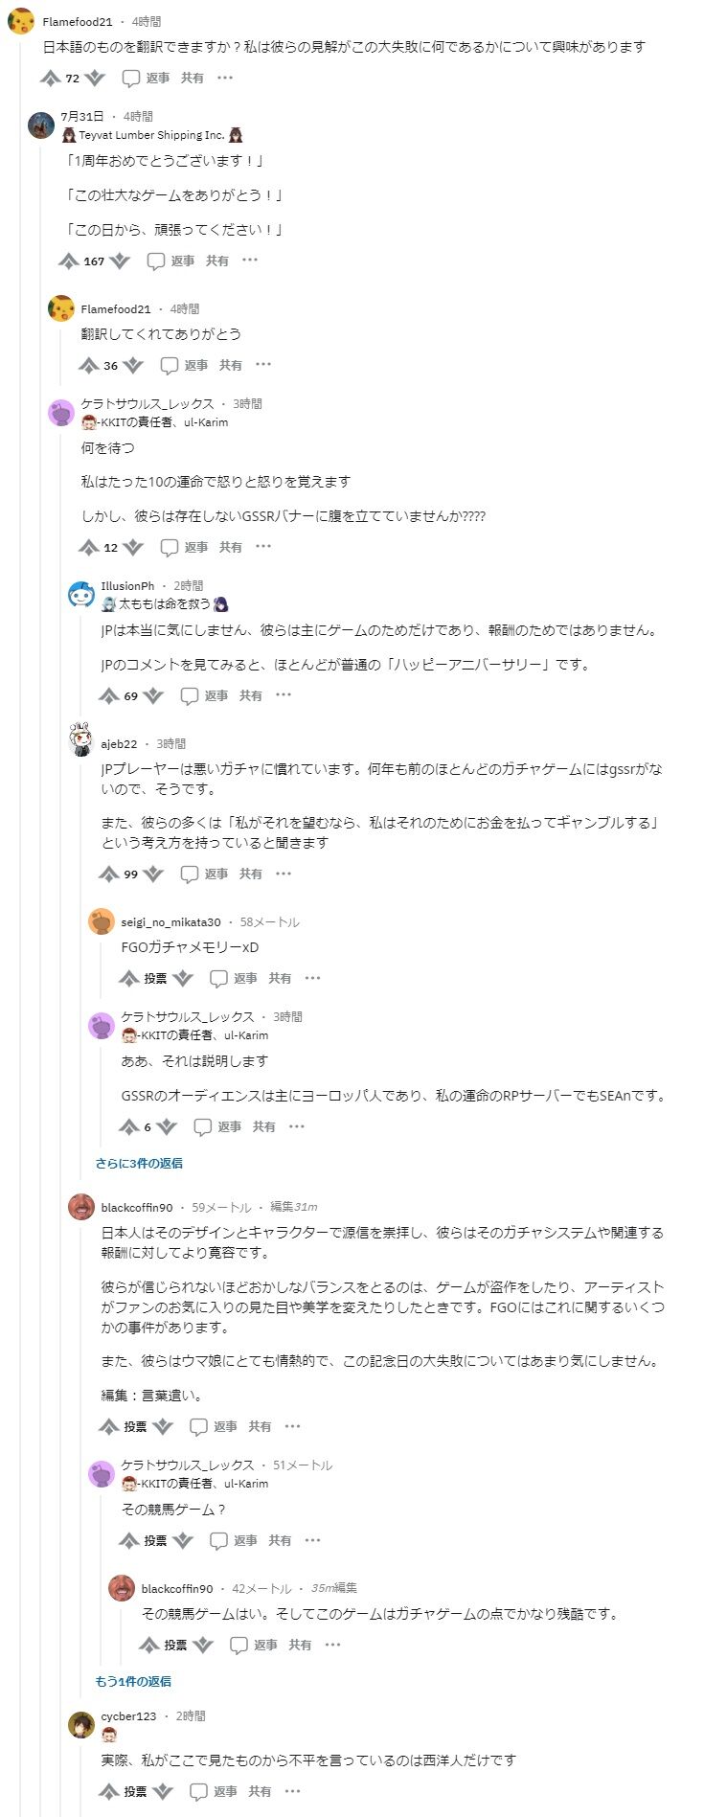This screenshot has width=704, height=1817.
Task: Expand もう1件の返信 to show one more reply
Action: (x=133, y=1681)
